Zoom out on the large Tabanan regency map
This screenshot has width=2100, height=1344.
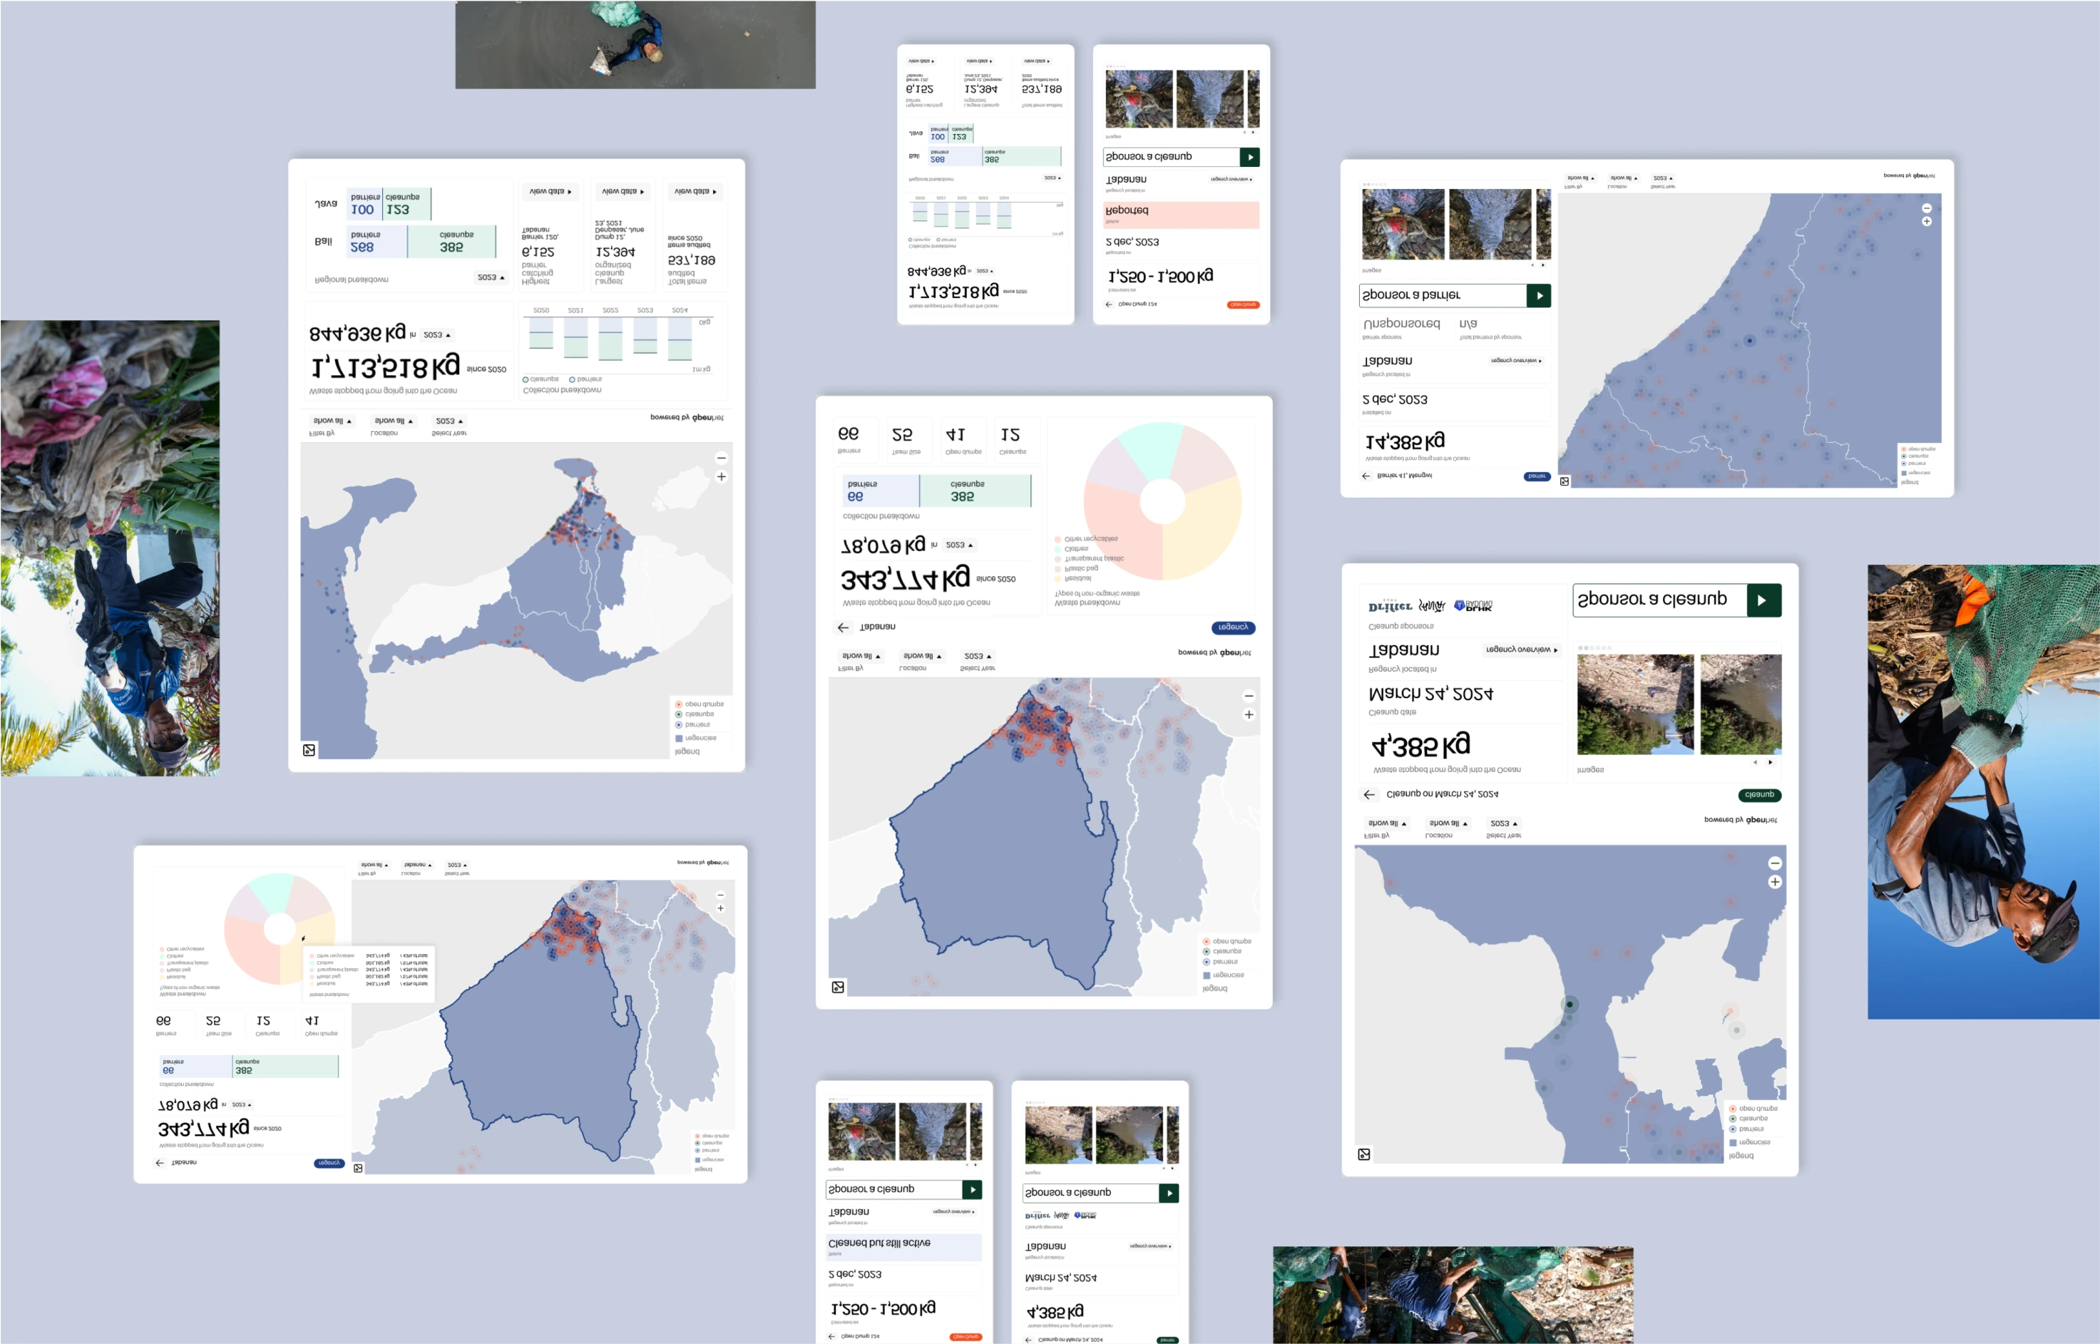[x=1248, y=696]
